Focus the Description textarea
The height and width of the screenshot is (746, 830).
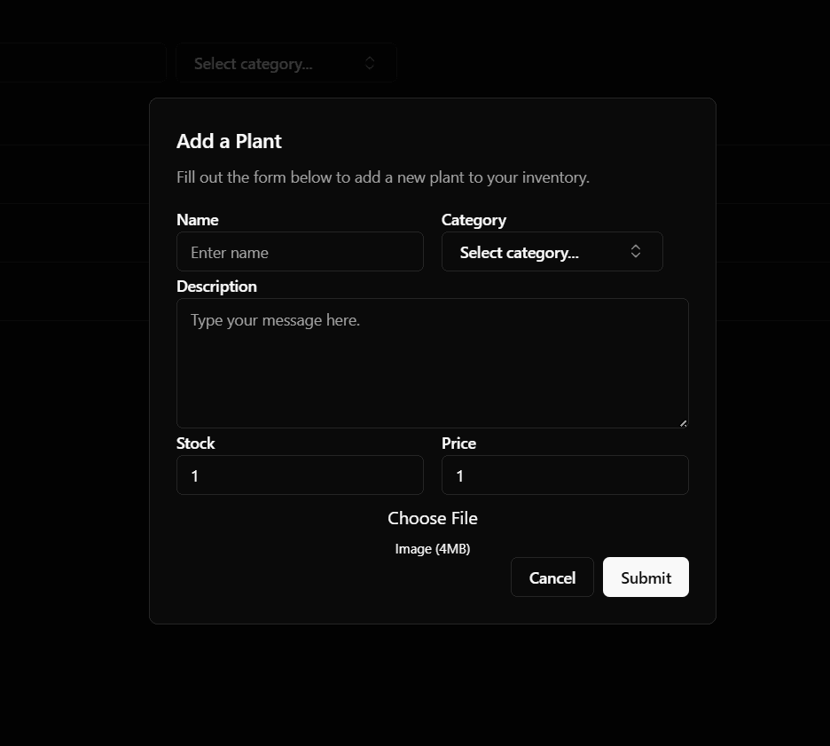pyautogui.click(x=432, y=363)
